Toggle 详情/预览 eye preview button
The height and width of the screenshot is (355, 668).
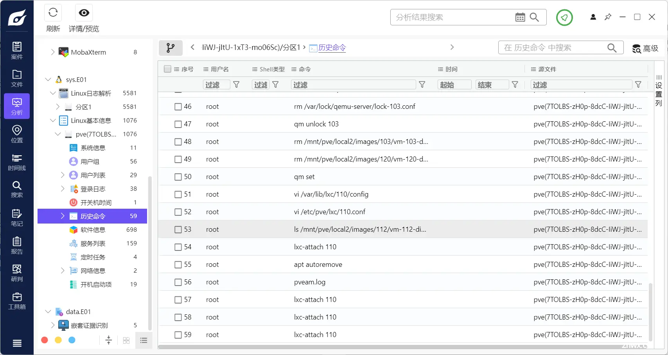(x=84, y=13)
